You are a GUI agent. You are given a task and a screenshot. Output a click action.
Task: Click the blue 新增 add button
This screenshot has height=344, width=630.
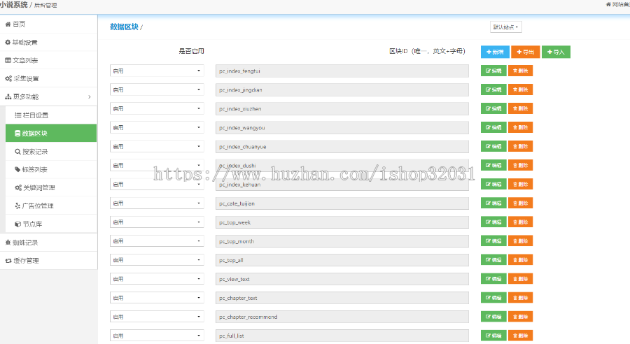[495, 52]
